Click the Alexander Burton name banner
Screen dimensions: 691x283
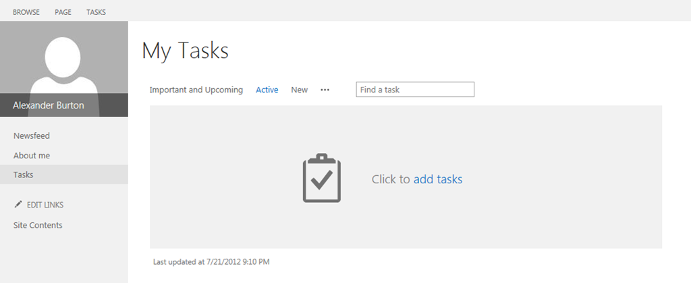[x=64, y=105]
